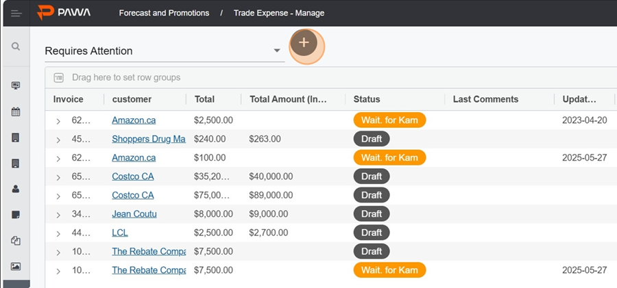
Task: Expand the Costco CA $89,000.00 row
Action: tap(58, 196)
